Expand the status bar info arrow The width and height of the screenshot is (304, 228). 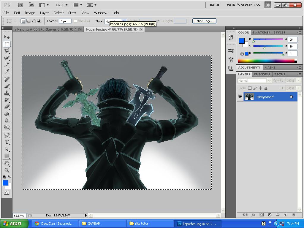tap(86, 215)
